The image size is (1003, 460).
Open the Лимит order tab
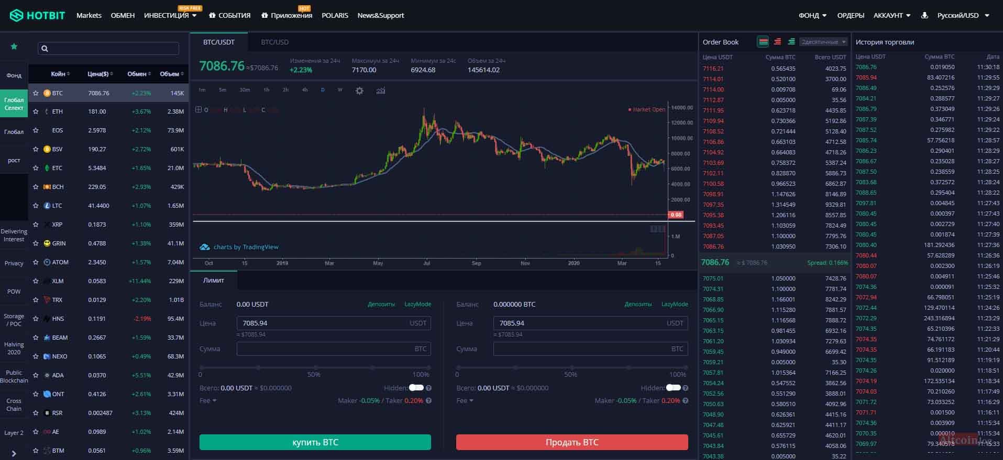point(213,281)
